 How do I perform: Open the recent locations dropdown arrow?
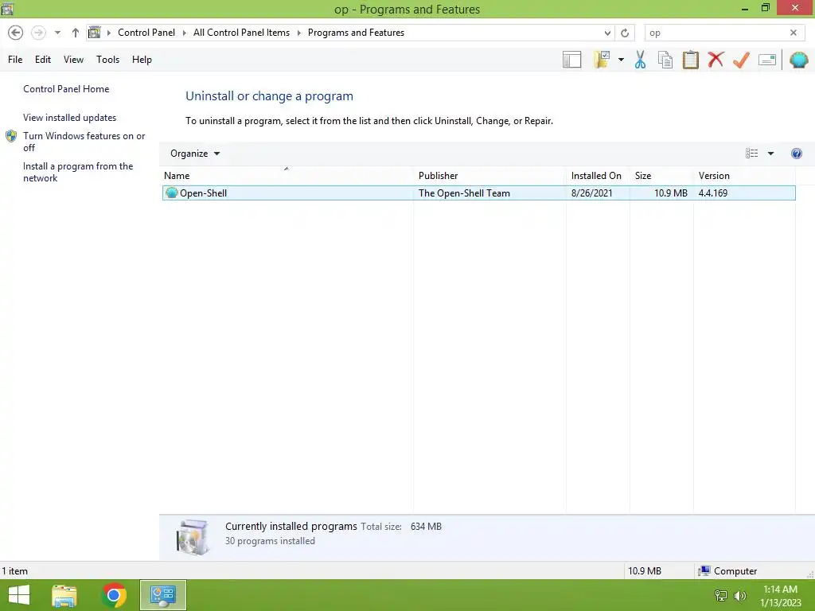click(x=57, y=33)
